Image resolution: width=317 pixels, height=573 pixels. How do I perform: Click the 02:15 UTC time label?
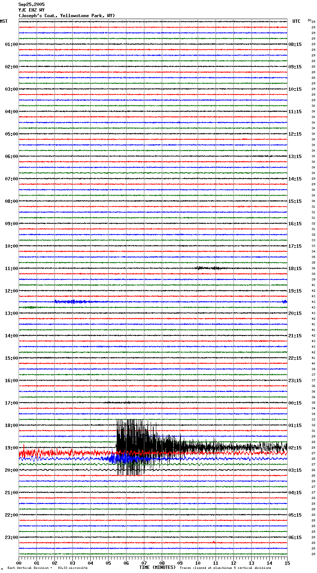[295, 448]
